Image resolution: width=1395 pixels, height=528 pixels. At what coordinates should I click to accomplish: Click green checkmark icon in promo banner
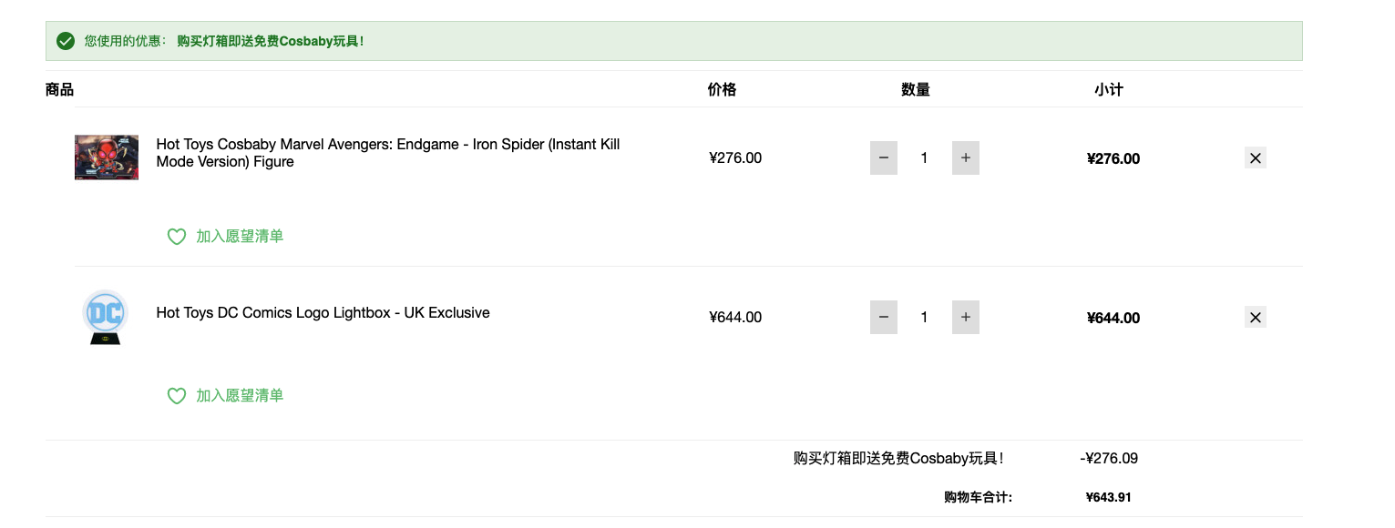[66, 41]
